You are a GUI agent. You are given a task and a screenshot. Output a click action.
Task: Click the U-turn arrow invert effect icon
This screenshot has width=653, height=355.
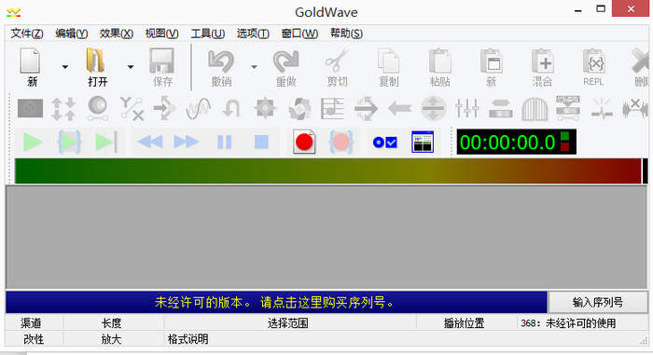pyautogui.click(x=231, y=109)
